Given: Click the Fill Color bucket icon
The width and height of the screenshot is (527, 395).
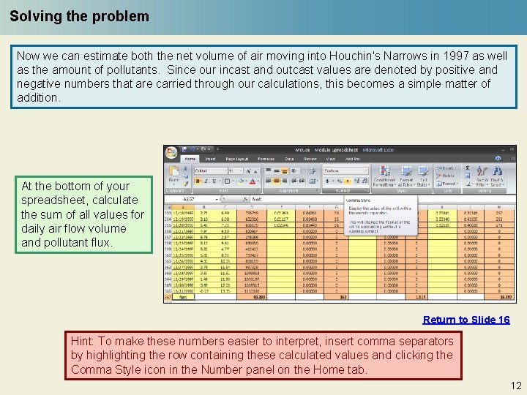Looking at the screenshot, I should (241, 181).
